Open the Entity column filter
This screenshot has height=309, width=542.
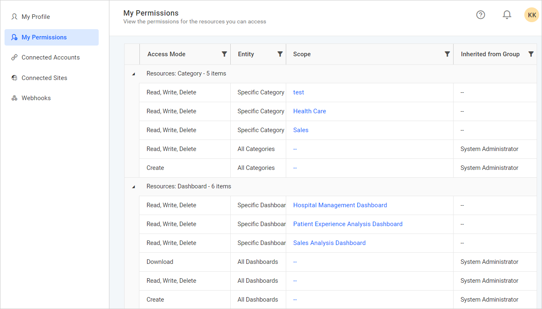[x=280, y=54]
